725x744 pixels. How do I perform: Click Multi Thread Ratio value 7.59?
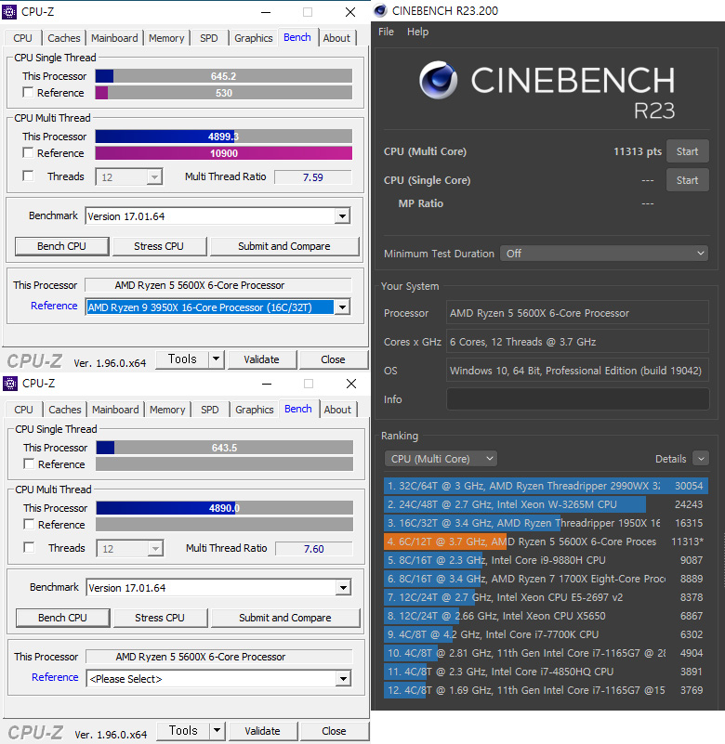click(x=313, y=177)
